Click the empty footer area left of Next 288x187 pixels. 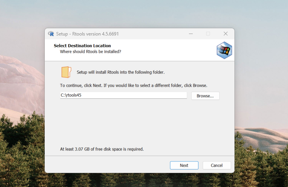(x=107, y=165)
